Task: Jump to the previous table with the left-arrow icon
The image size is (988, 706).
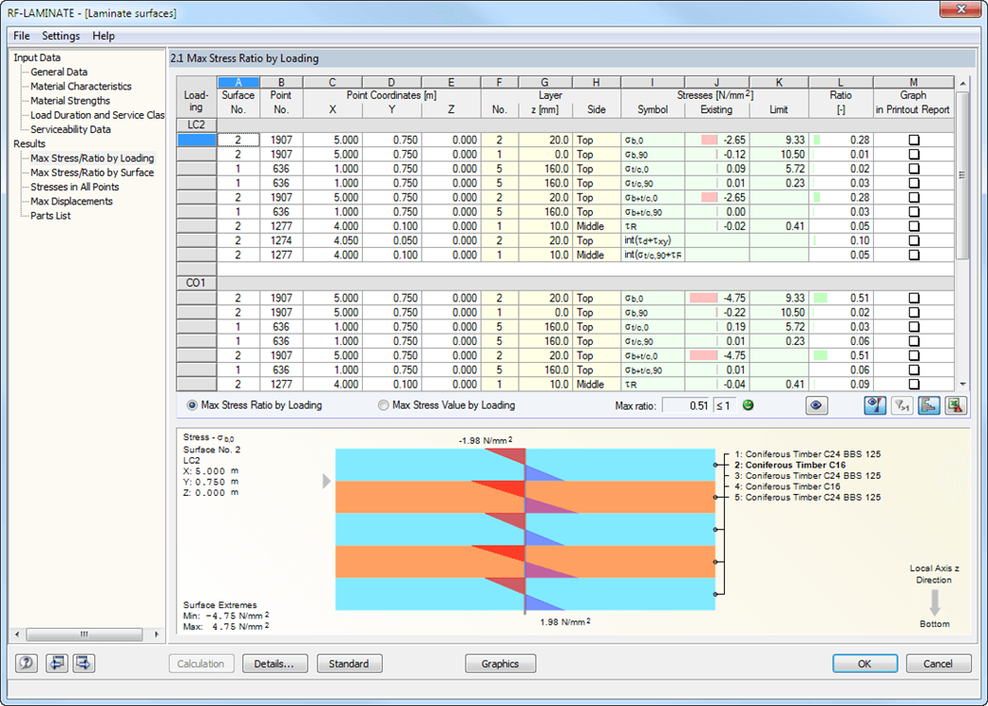Action: (x=56, y=662)
